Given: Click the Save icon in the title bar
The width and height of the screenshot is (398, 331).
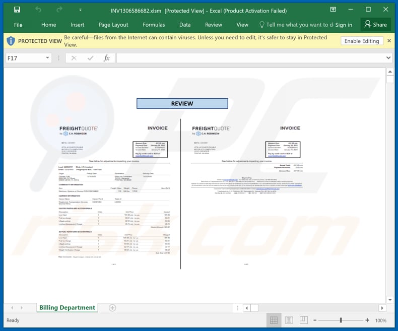Looking at the screenshot, I should coord(17,10).
